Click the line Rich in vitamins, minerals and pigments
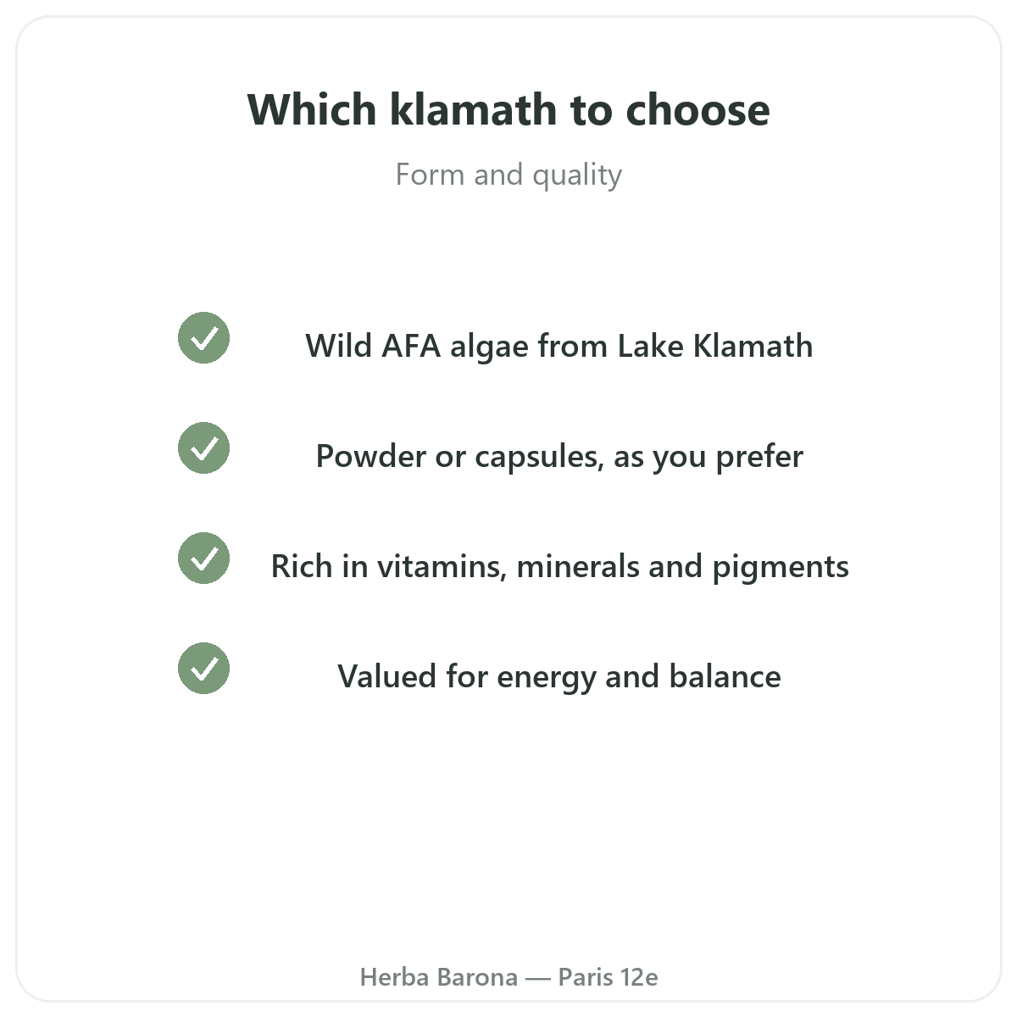This screenshot has height=1017, width=1017. click(x=559, y=566)
